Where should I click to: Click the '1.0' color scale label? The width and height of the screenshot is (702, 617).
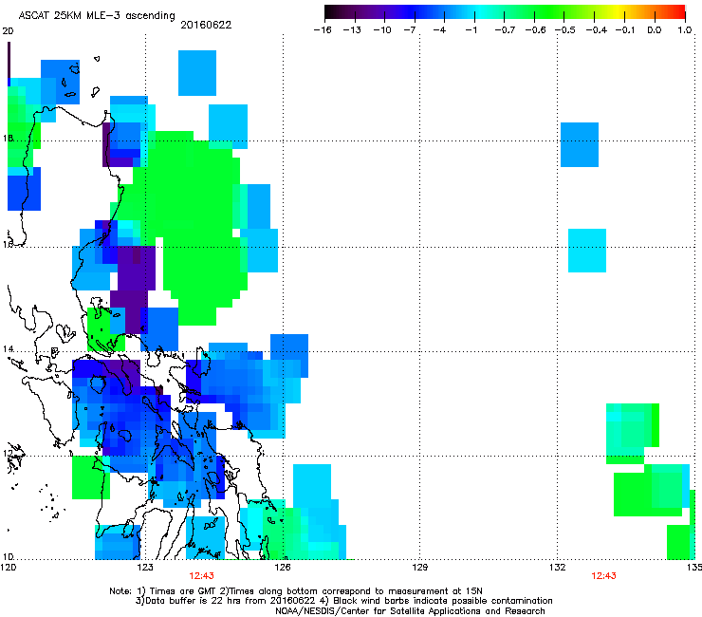[685, 30]
